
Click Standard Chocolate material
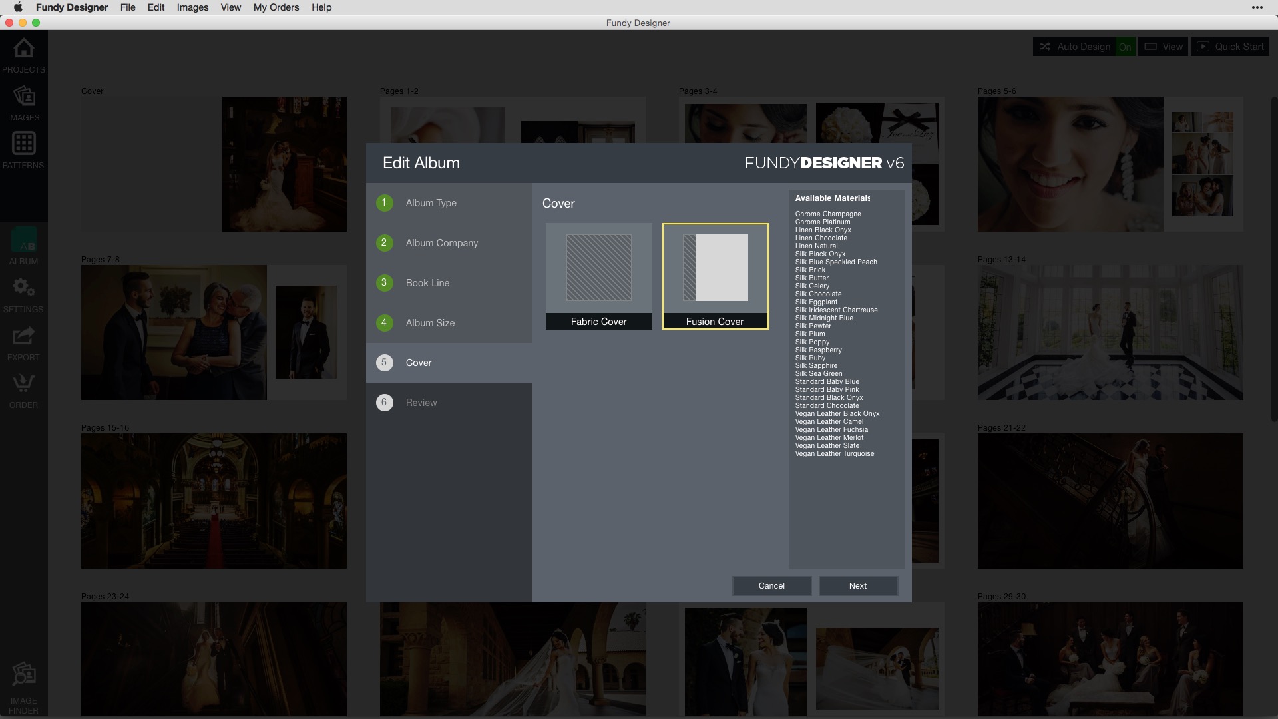pyautogui.click(x=827, y=405)
